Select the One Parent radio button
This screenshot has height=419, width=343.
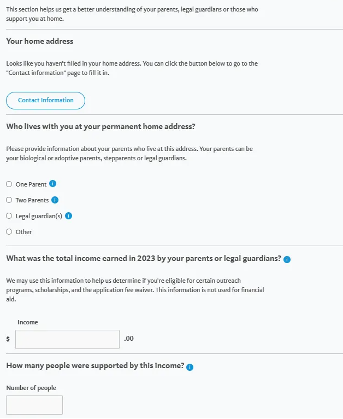[x=9, y=184]
